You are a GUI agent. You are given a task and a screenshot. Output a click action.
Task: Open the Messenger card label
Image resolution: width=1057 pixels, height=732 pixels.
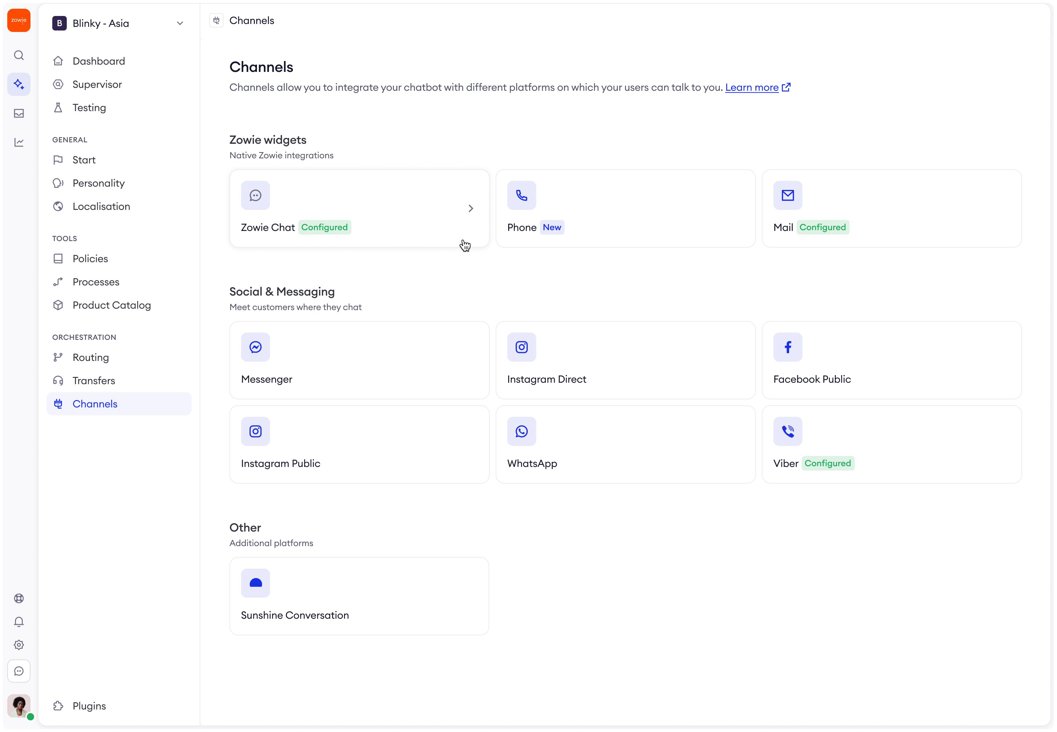267,380
